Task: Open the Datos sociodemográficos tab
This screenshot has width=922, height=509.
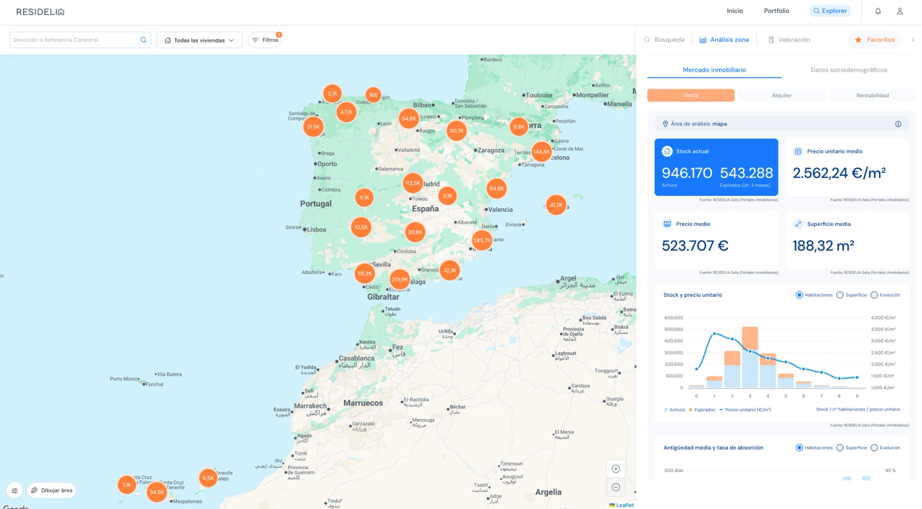Action: point(849,70)
